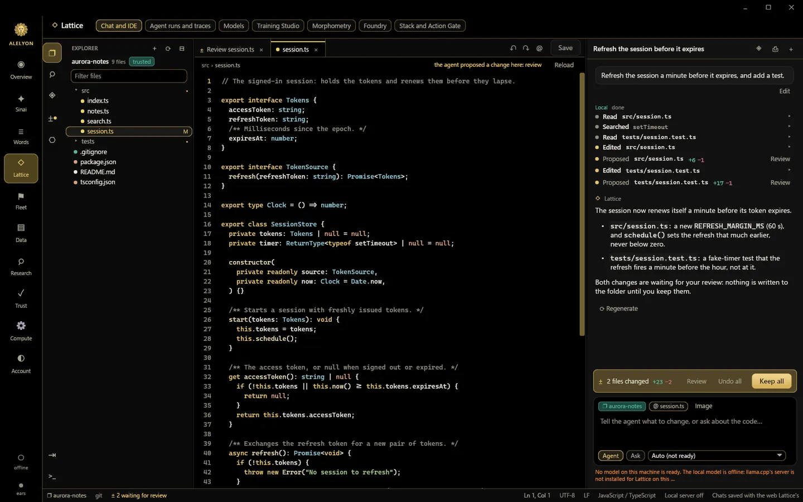803x502 pixels.
Task: Start a new chat with plus icon
Action: click(791, 49)
